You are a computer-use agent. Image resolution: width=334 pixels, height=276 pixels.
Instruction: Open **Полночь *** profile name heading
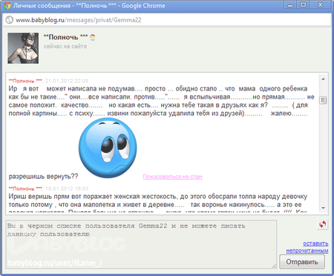point(65,37)
